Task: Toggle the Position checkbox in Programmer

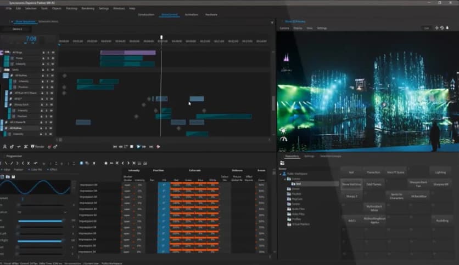Action: 13,170
